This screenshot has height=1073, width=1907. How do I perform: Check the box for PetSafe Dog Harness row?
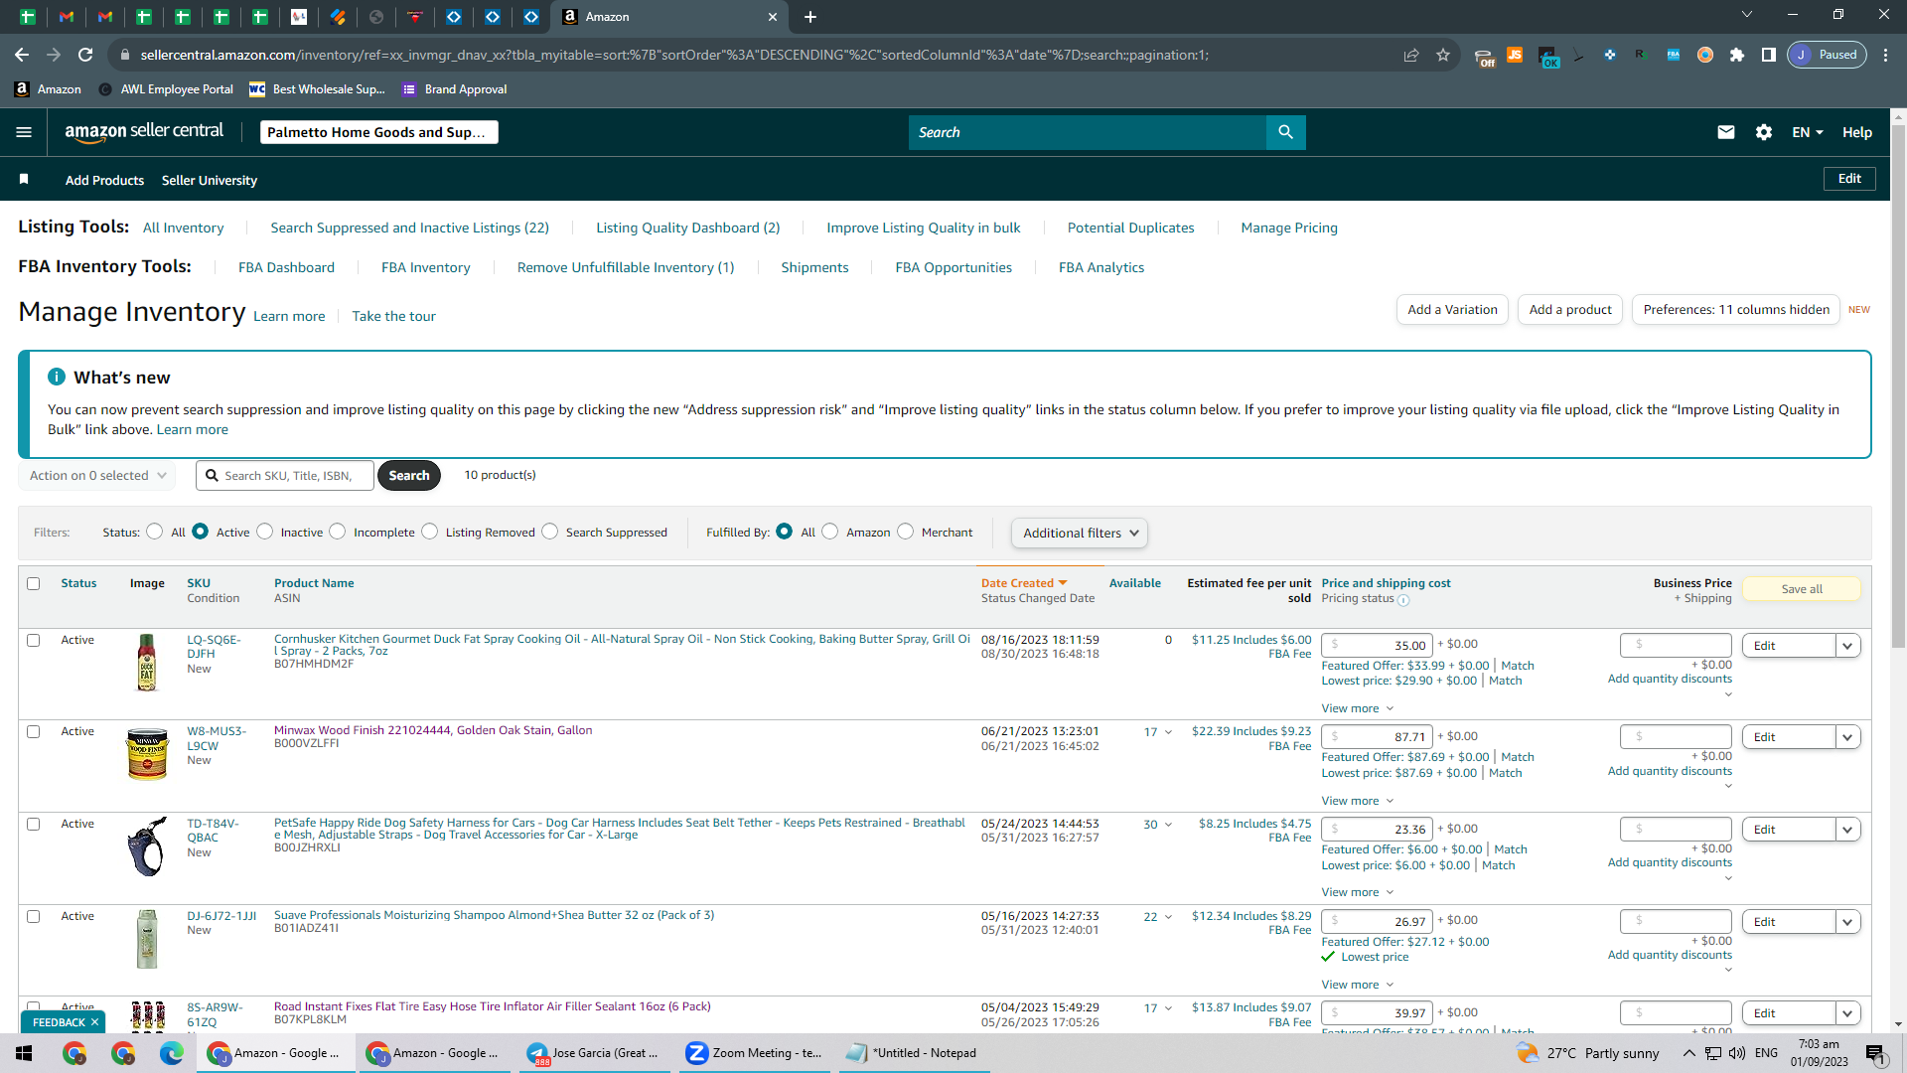(x=34, y=825)
